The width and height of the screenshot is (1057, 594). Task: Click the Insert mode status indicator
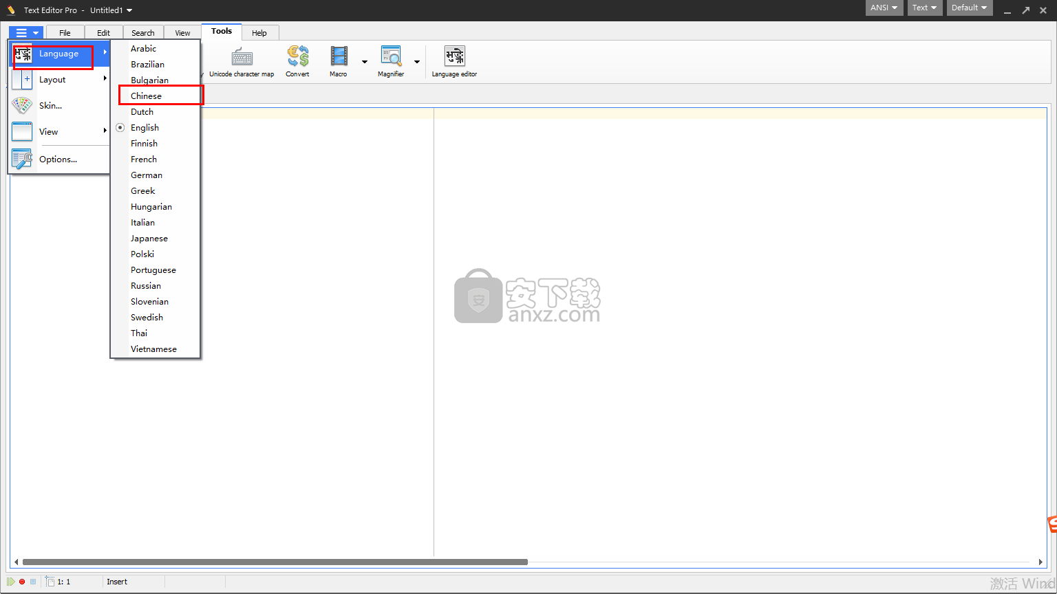click(x=117, y=582)
